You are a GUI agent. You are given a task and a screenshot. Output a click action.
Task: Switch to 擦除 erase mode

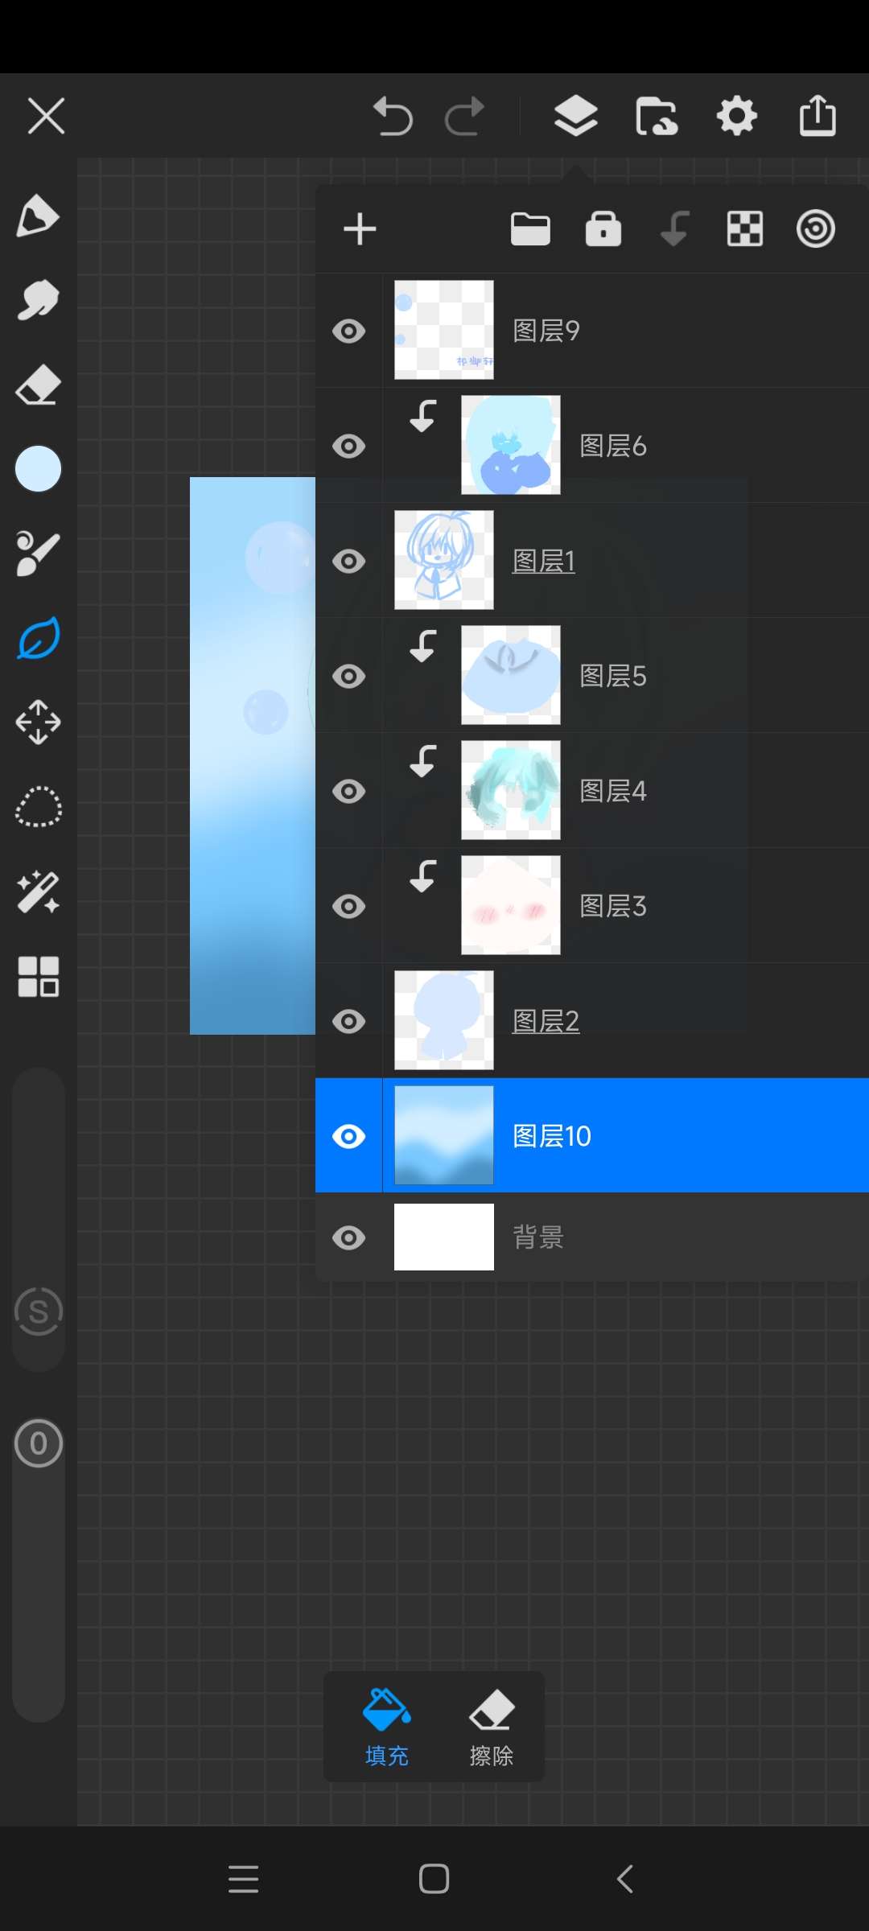492,1727
